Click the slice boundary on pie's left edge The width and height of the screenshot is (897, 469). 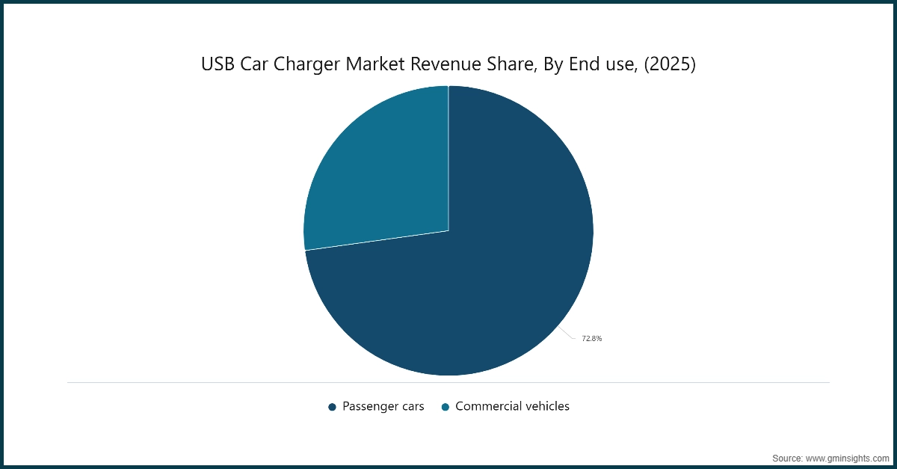tap(374, 241)
